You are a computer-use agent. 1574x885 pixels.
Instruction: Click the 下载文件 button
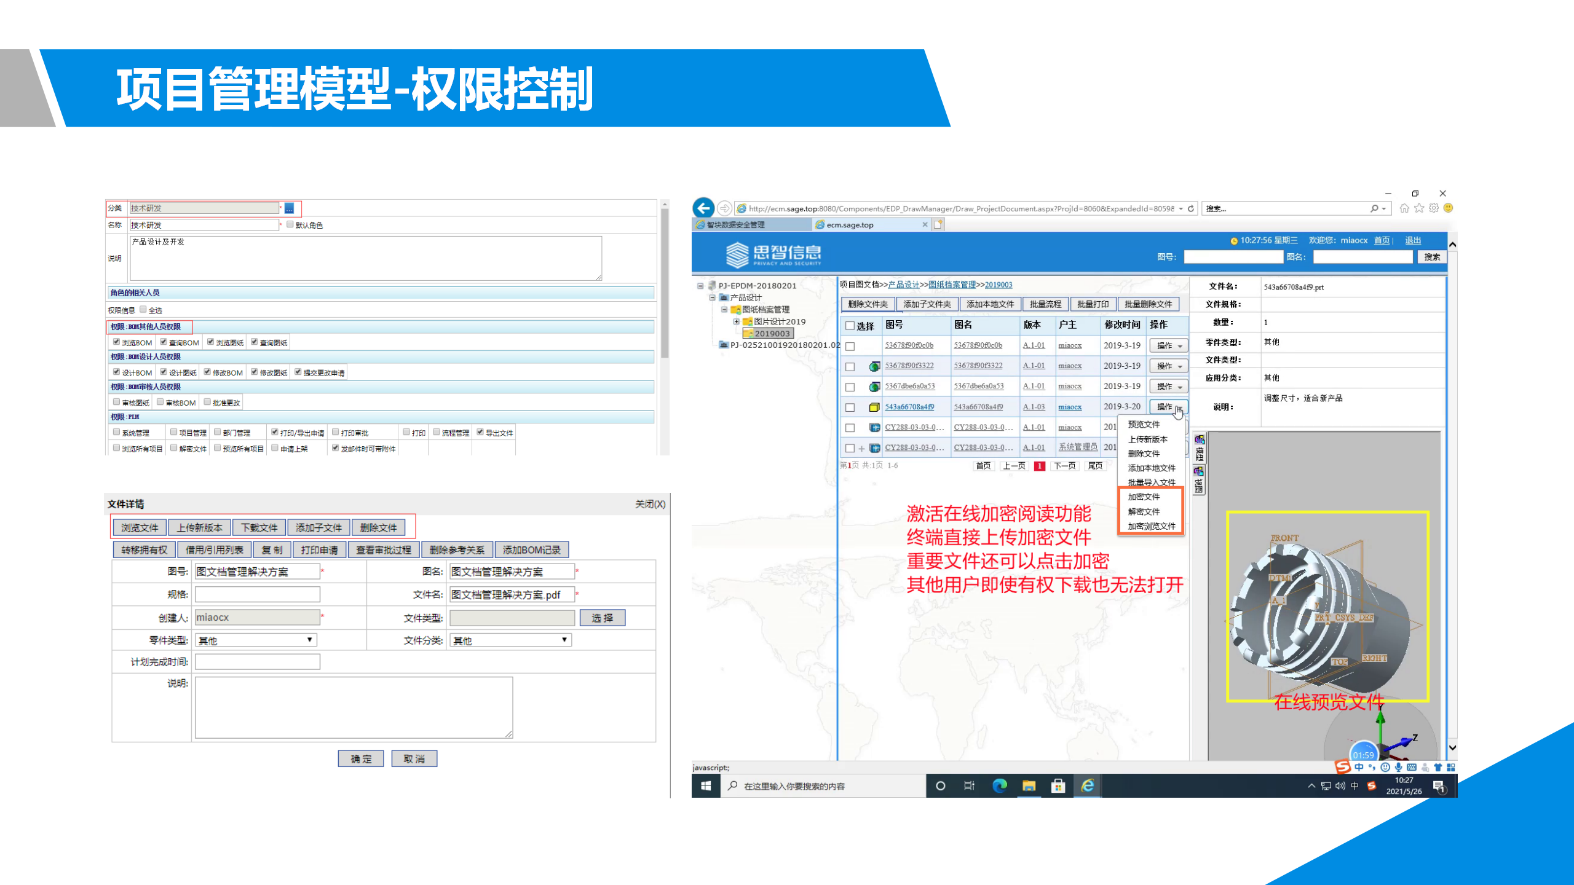259,527
